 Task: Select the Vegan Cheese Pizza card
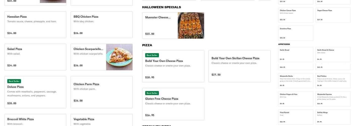[x=333, y=15]
